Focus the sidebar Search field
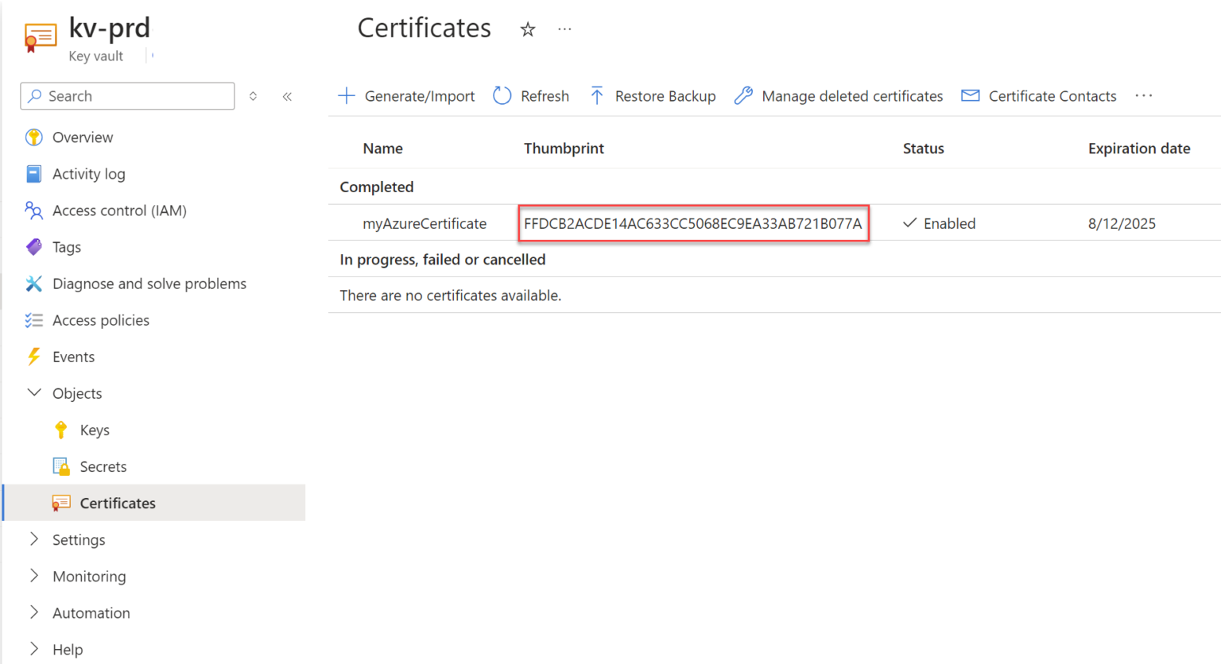The width and height of the screenshot is (1221, 664). pos(127,96)
